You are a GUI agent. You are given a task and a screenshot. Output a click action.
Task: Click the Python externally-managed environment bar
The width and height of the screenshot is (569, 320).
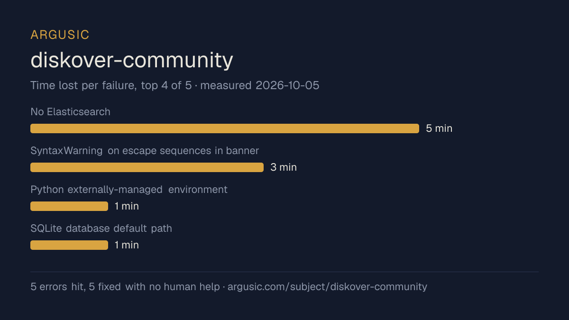[x=69, y=206]
